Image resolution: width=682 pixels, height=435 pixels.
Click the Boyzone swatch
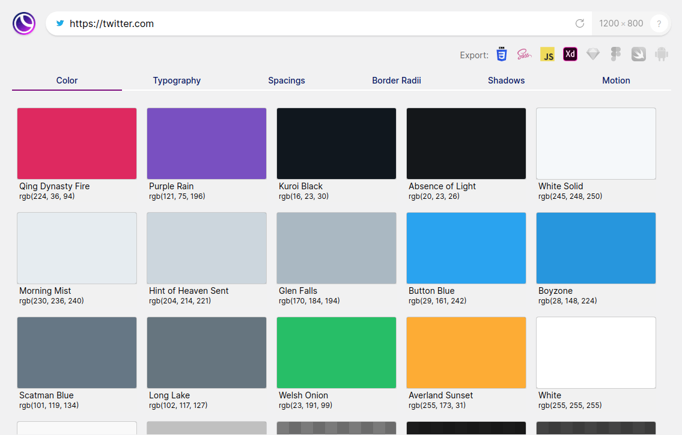coord(596,248)
